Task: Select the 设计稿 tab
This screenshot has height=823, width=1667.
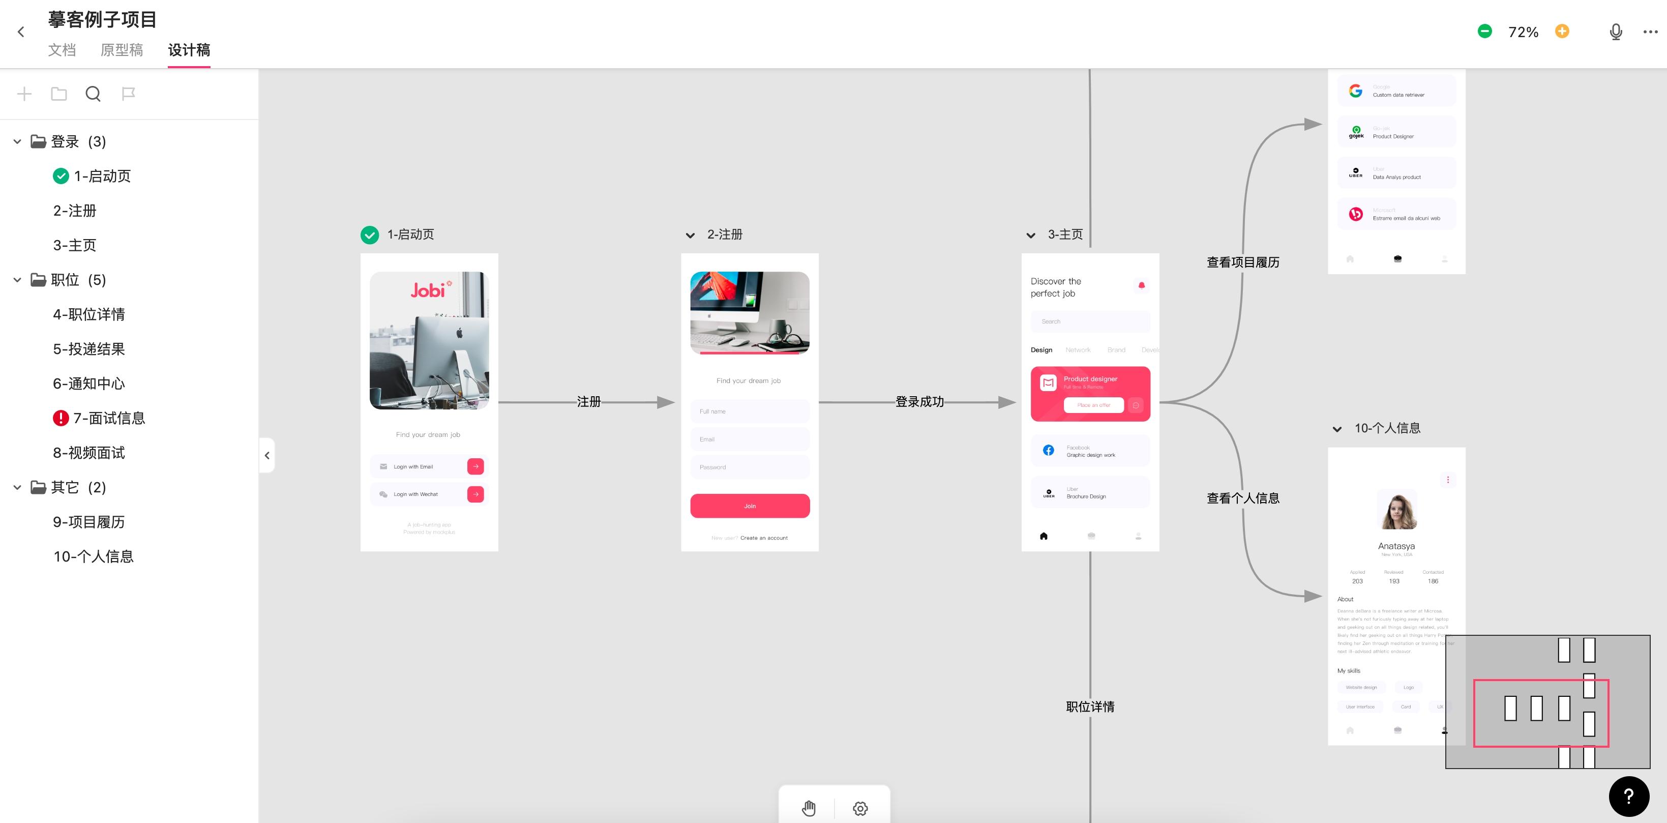Action: coord(189,50)
